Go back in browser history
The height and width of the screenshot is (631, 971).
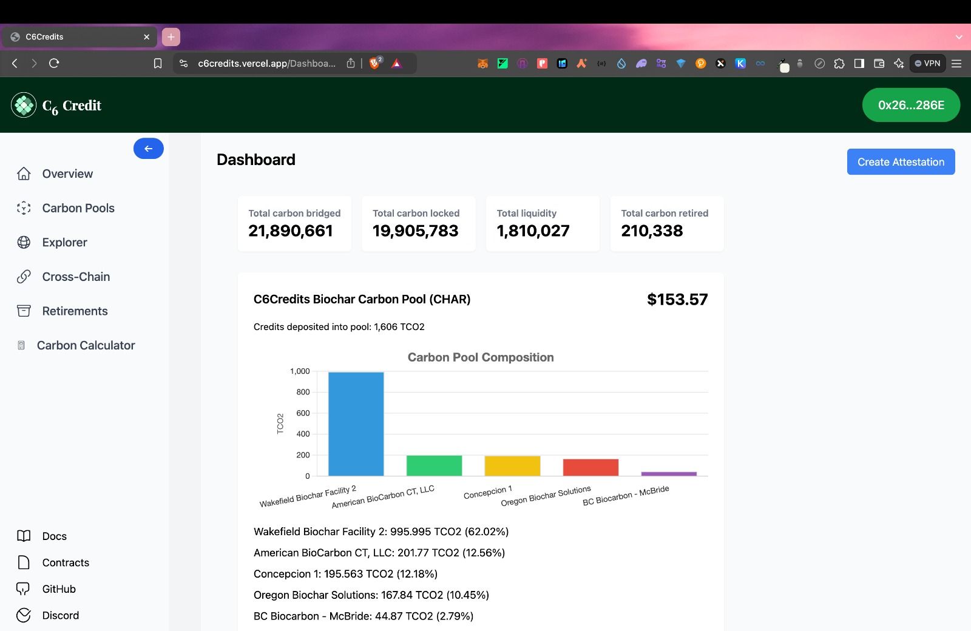15,63
